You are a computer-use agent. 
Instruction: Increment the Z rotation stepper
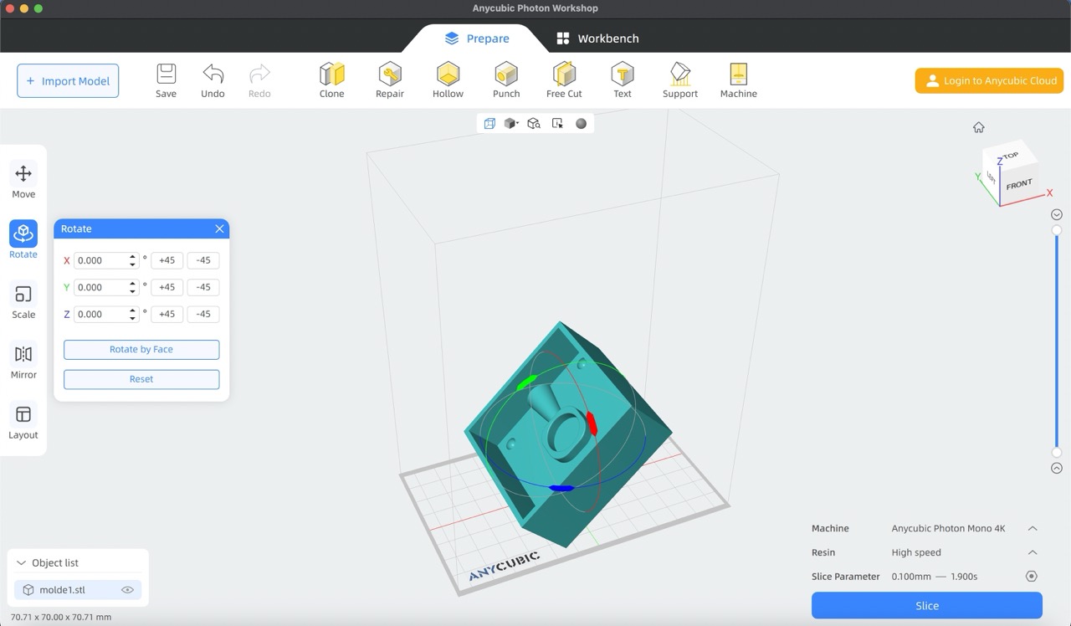tap(132, 310)
